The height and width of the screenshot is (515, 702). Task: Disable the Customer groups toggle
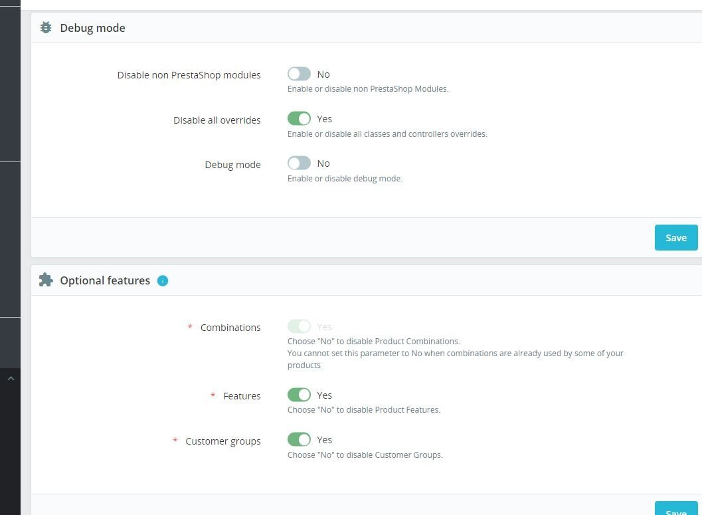(x=299, y=440)
